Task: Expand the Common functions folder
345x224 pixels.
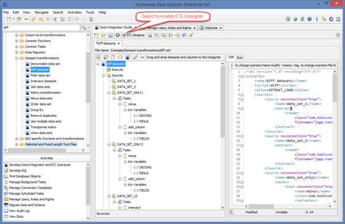Action: pyautogui.click(x=17, y=41)
